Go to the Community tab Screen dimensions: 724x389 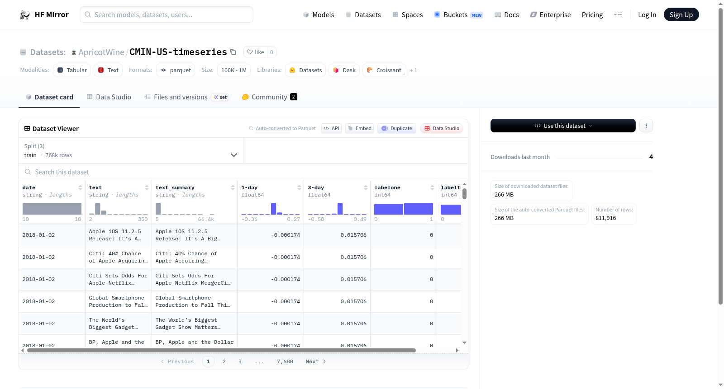coord(269,97)
